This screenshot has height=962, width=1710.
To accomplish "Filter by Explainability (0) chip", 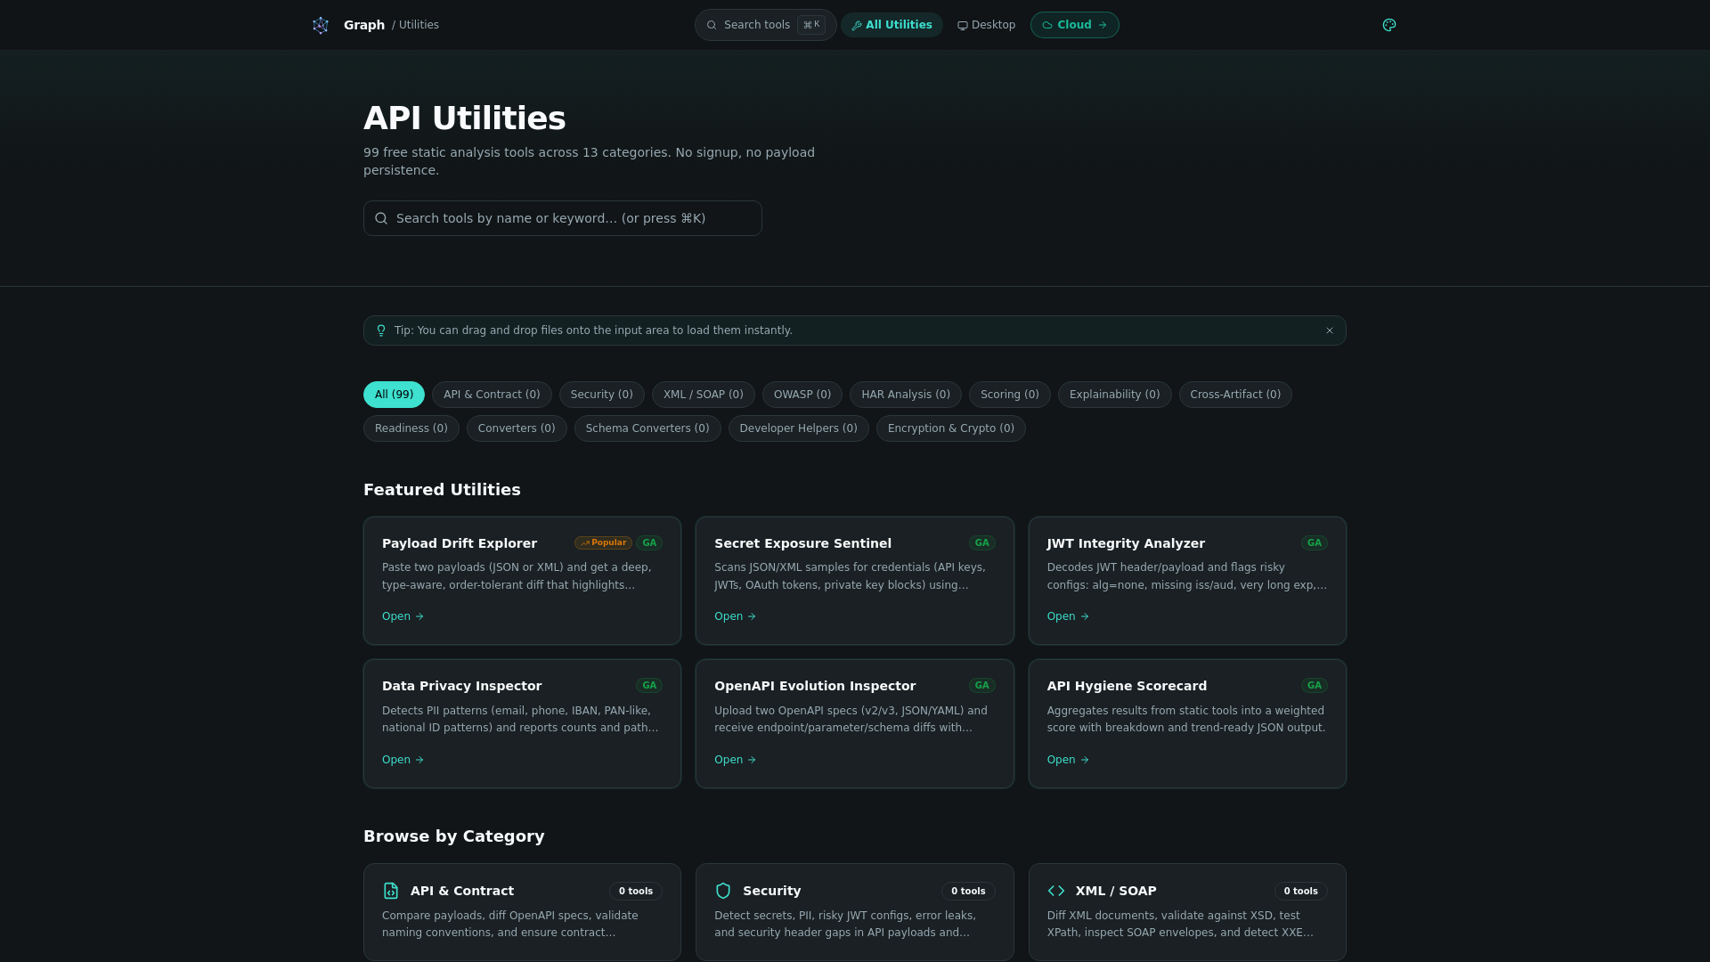I will click(x=1115, y=395).
